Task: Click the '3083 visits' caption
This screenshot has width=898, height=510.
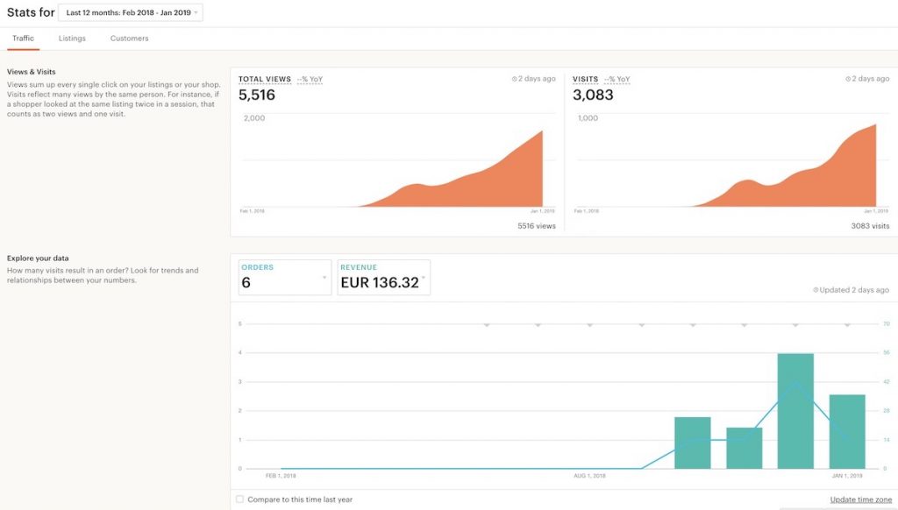Action: click(870, 226)
